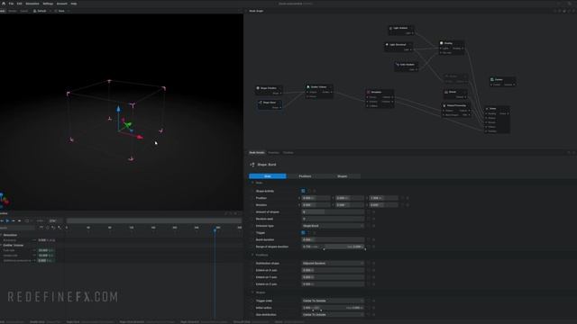Open the Trigger order dropdown
577x324 pixels.
[x=333, y=301]
